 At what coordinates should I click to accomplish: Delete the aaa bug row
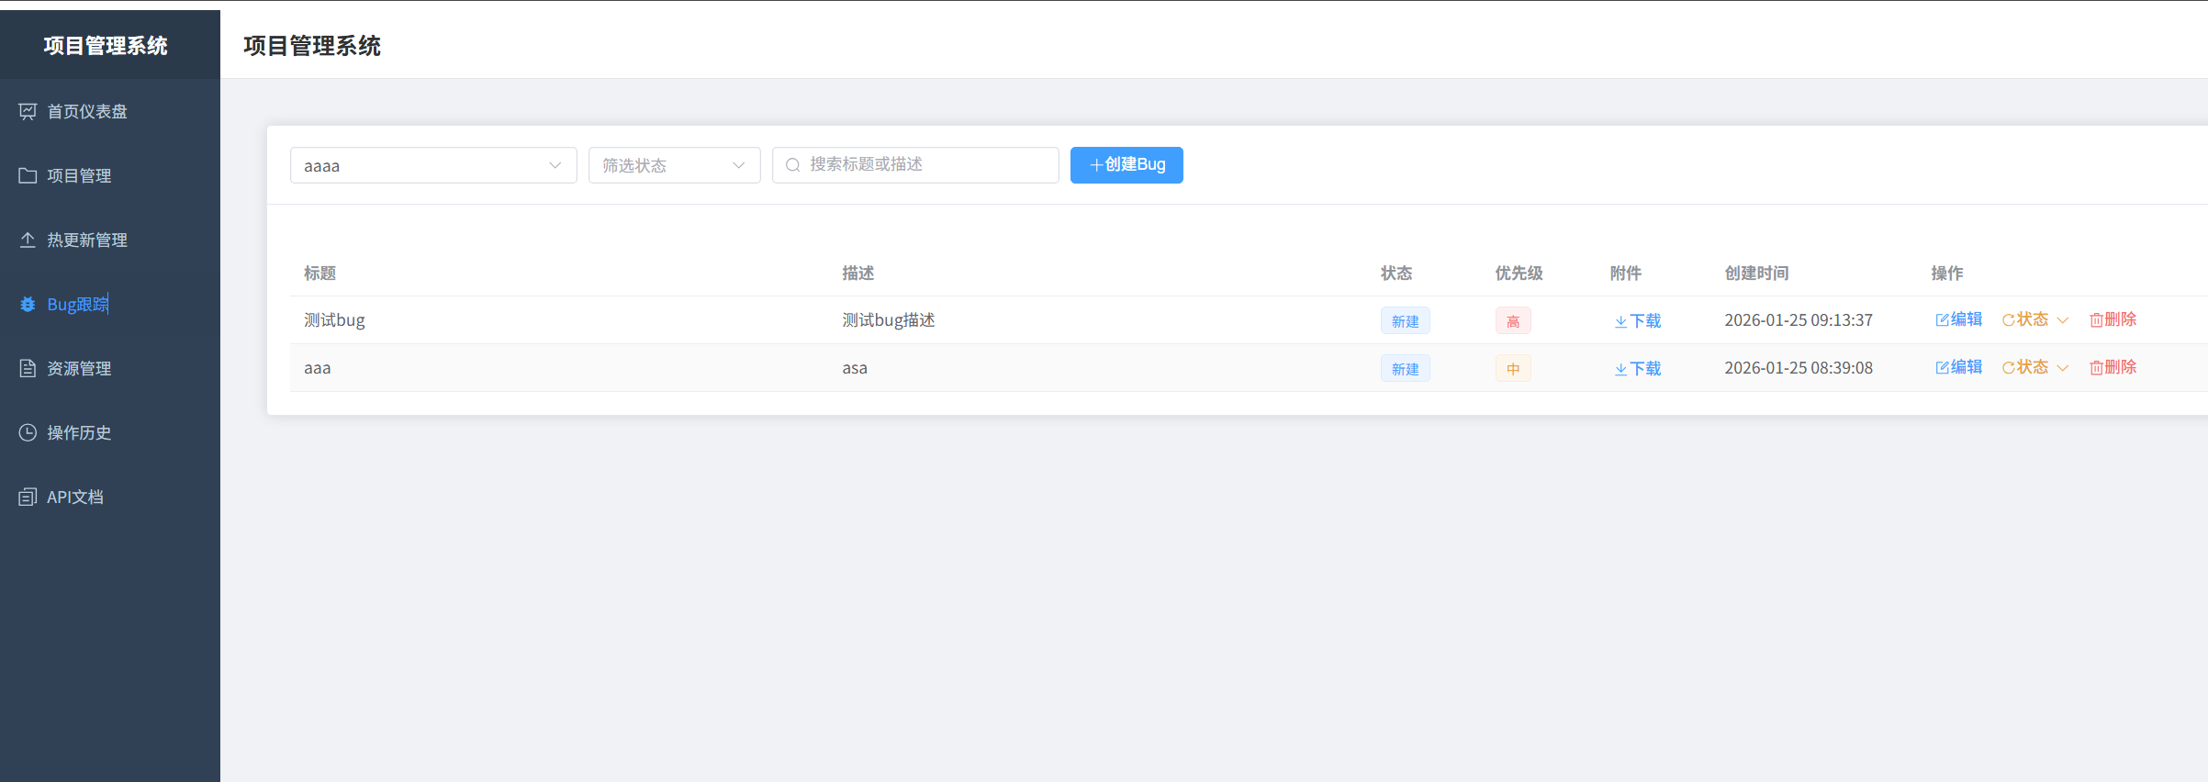point(2113,367)
